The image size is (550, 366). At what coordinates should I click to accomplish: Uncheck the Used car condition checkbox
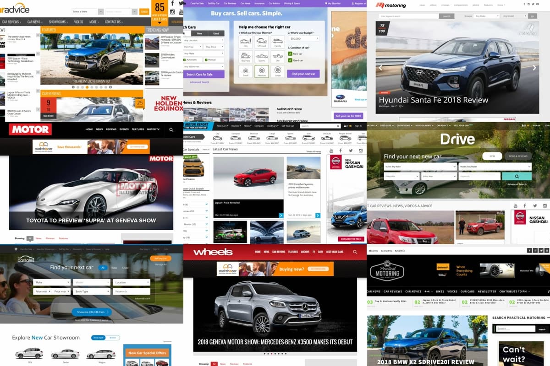(x=290, y=60)
